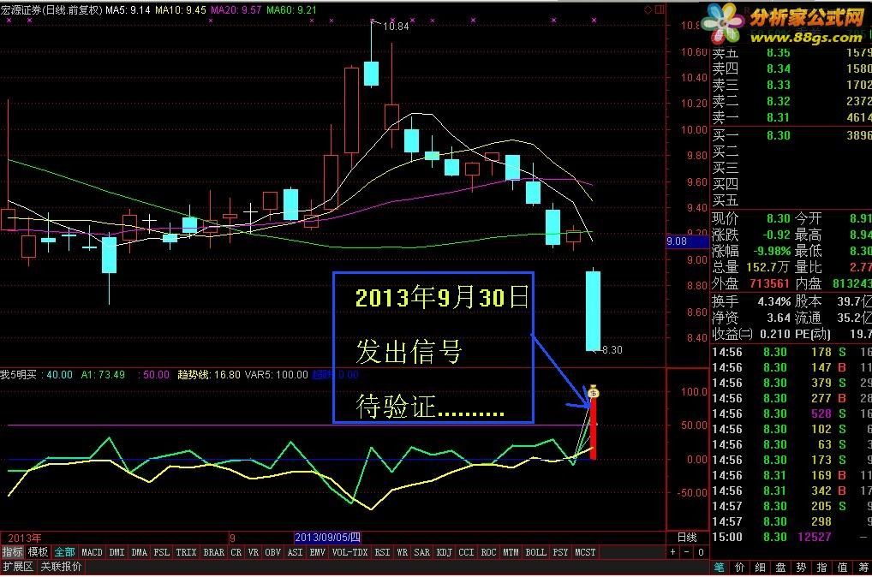Viewport: 872px width, 577px height.
Task: Switch indicator to WR
Action: coord(402,552)
